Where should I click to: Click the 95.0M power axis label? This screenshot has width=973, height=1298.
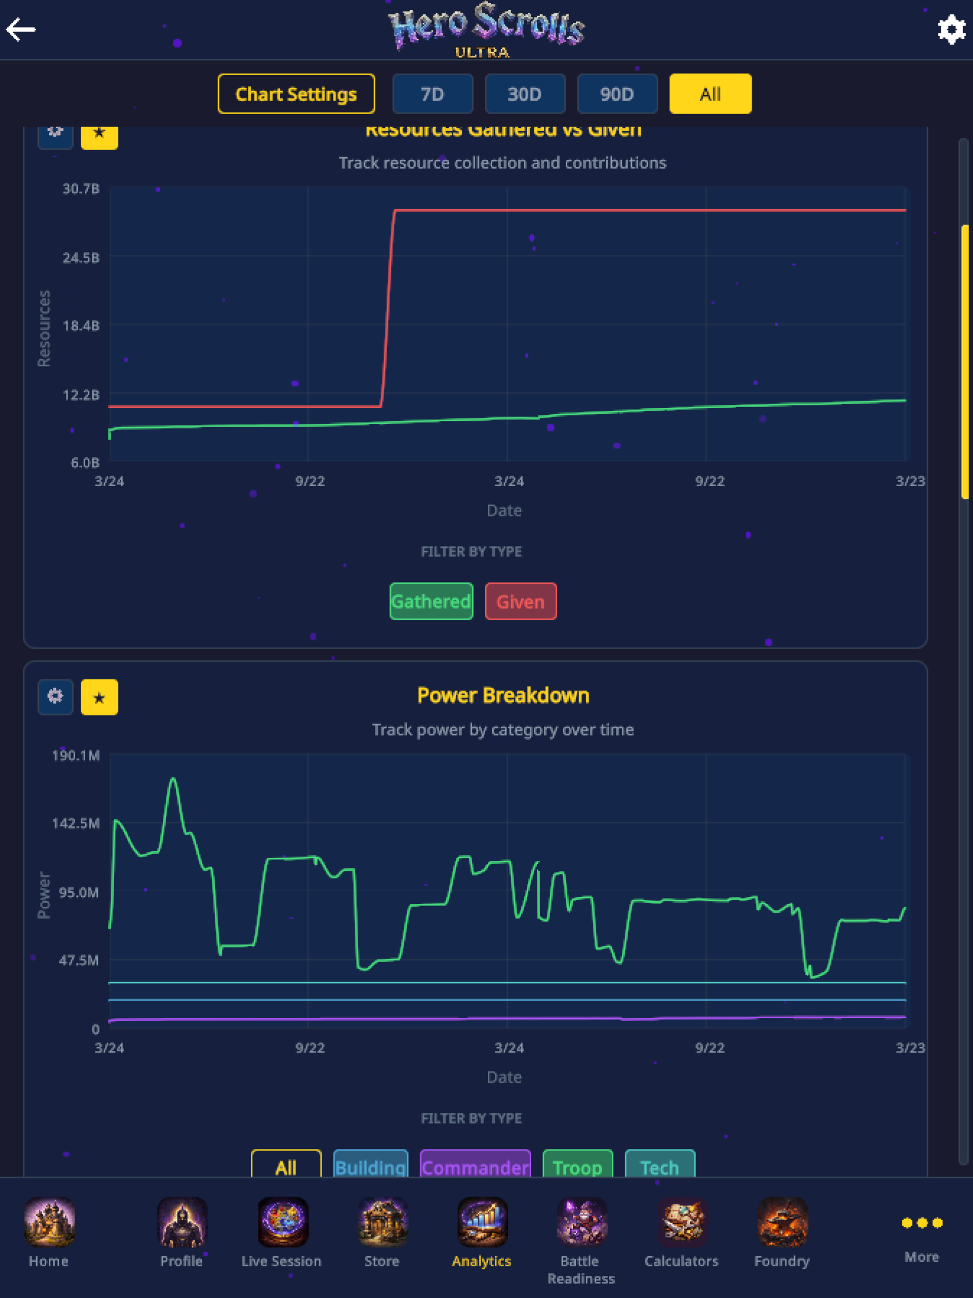pyautogui.click(x=79, y=893)
